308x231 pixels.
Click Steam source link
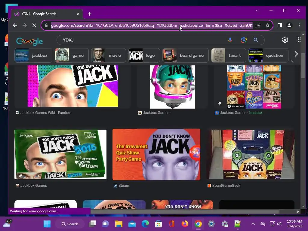[x=122, y=185]
